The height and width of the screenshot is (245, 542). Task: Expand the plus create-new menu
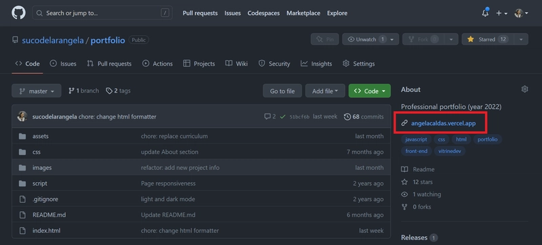click(x=501, y=13)
